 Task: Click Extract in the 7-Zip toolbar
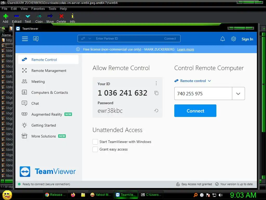pos(17,18)
